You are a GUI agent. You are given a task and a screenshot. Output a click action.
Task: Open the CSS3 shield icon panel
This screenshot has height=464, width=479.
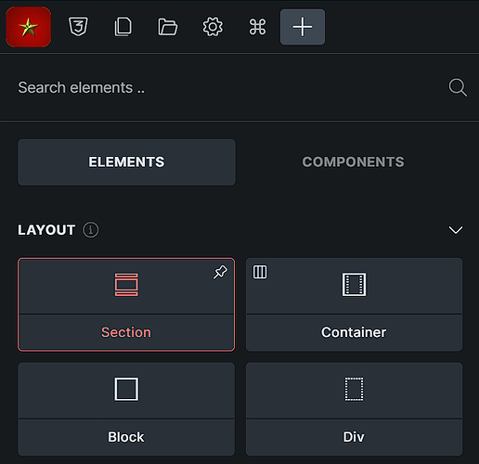click(x=78, y=27)
